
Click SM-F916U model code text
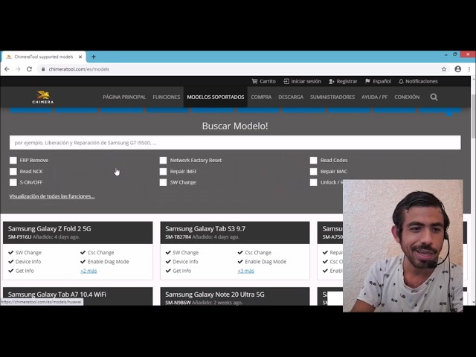pos(20,237)
